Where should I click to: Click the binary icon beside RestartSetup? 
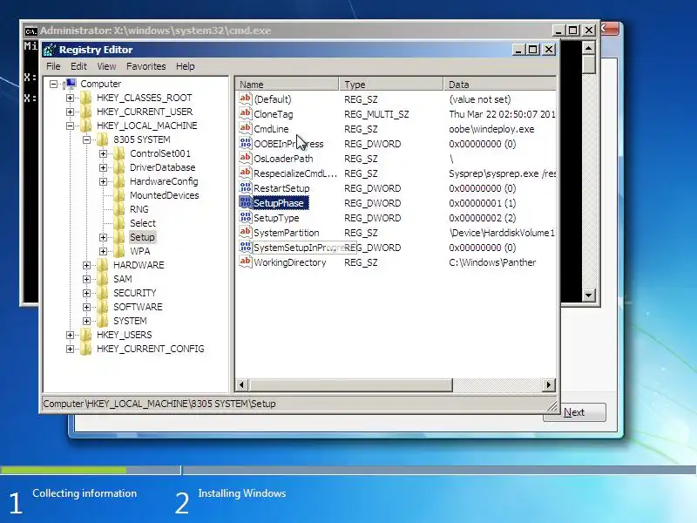[x=246, y=187]
